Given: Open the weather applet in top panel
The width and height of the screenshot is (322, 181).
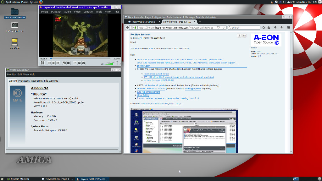Looking at the screenshot, I should [291, 2].
